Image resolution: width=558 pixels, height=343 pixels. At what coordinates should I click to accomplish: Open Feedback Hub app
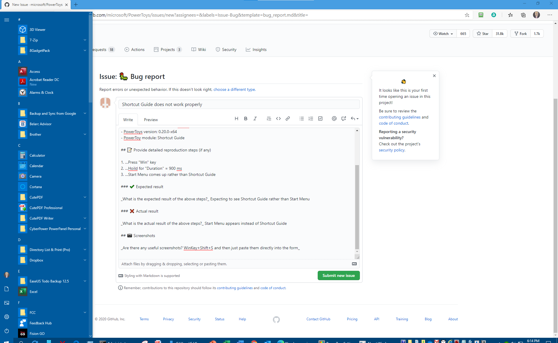point(52,323)
